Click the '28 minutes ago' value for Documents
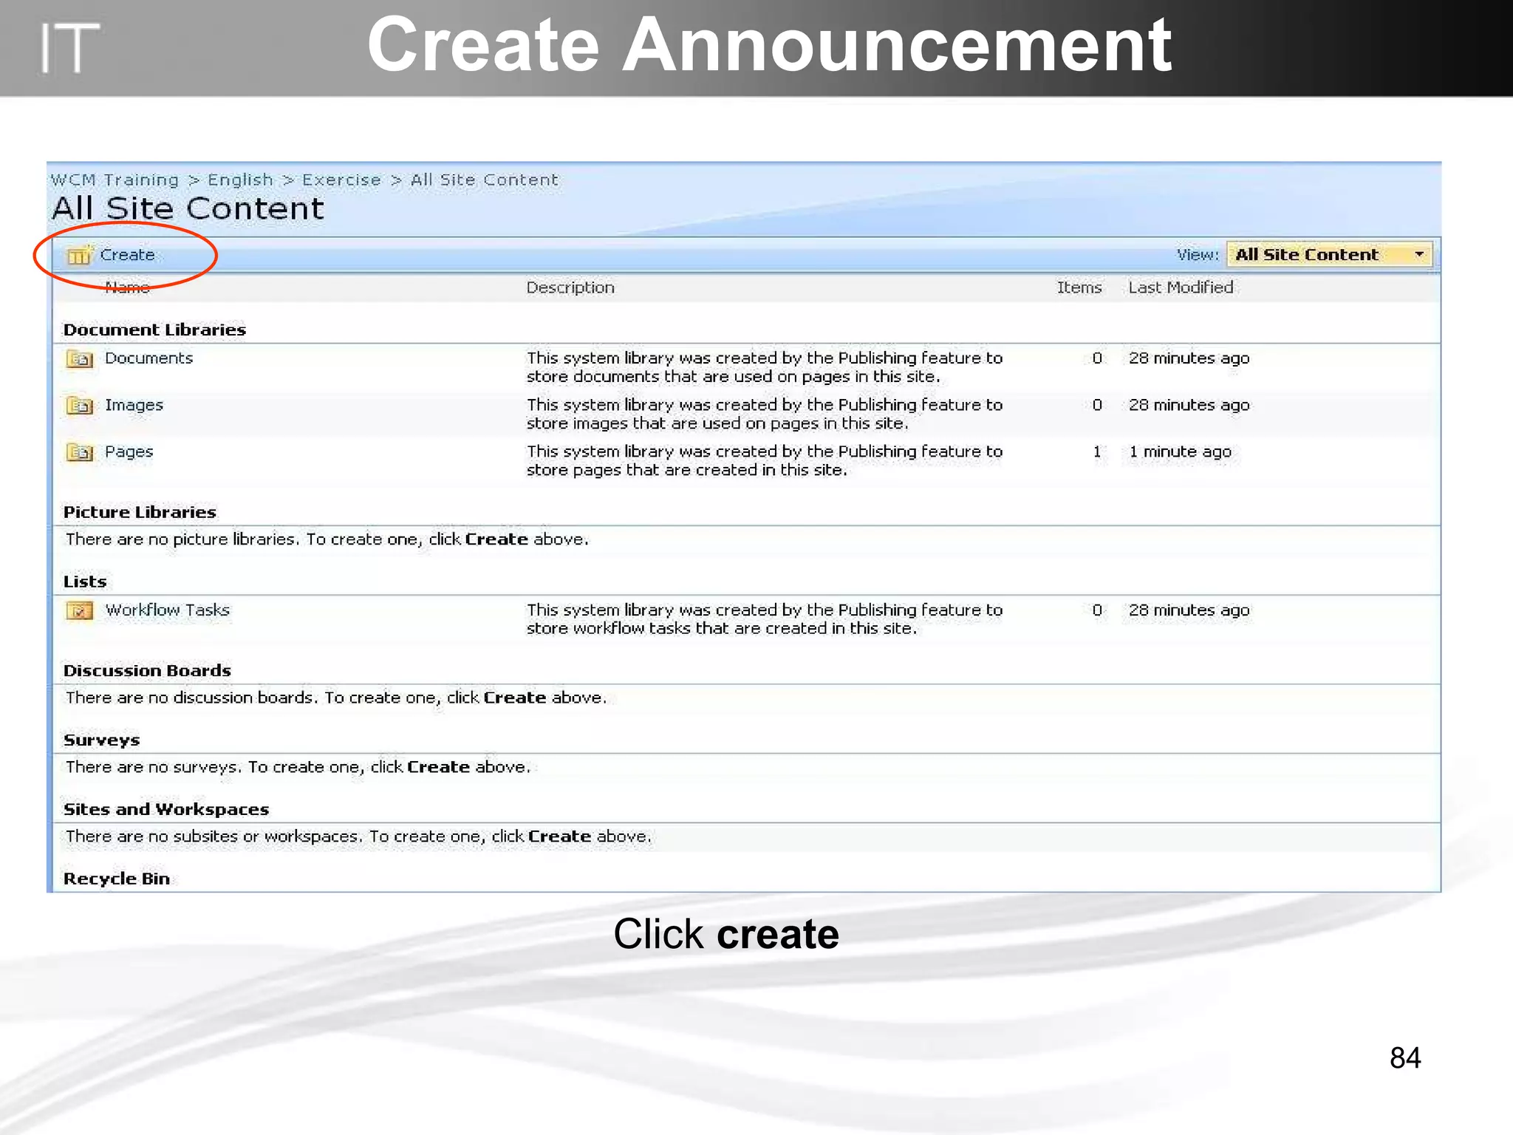 (1189, 358)
